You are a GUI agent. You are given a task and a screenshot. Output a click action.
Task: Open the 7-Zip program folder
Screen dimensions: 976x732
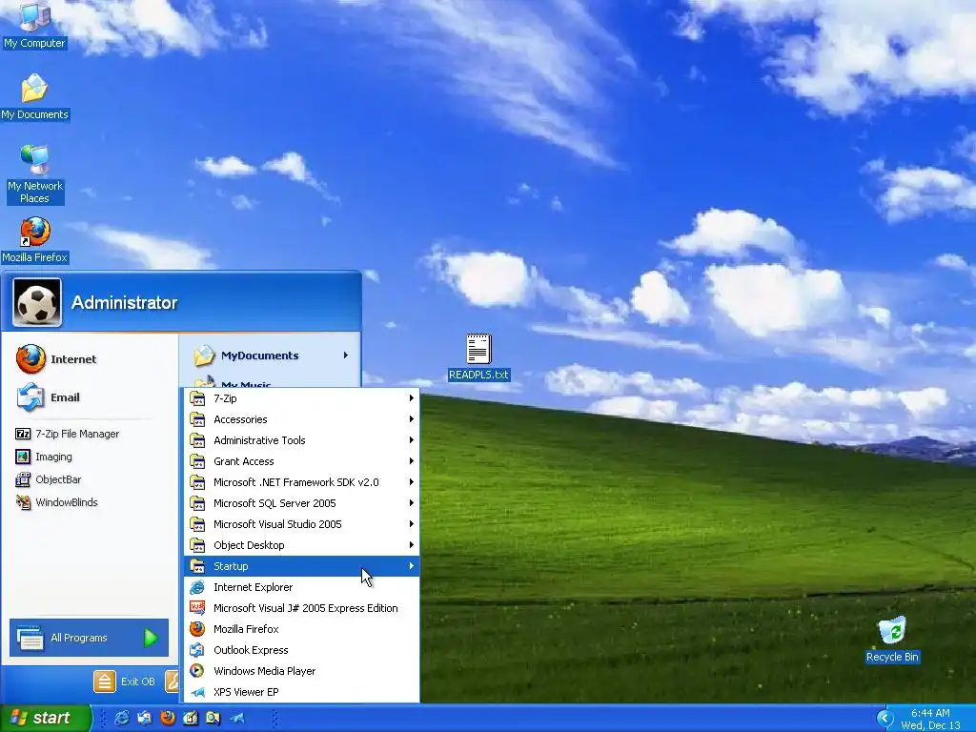coord(301,398)
